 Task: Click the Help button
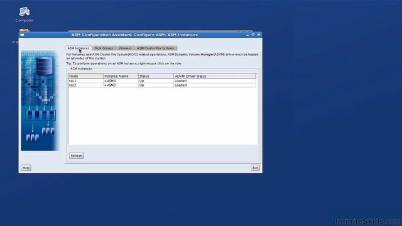(26, 168)
